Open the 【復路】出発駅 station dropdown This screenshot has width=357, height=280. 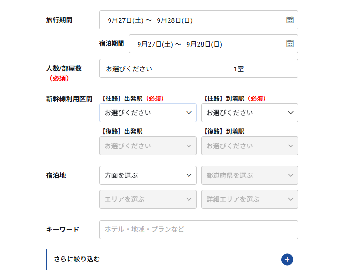pyautogui.click(x=148, y=146)
